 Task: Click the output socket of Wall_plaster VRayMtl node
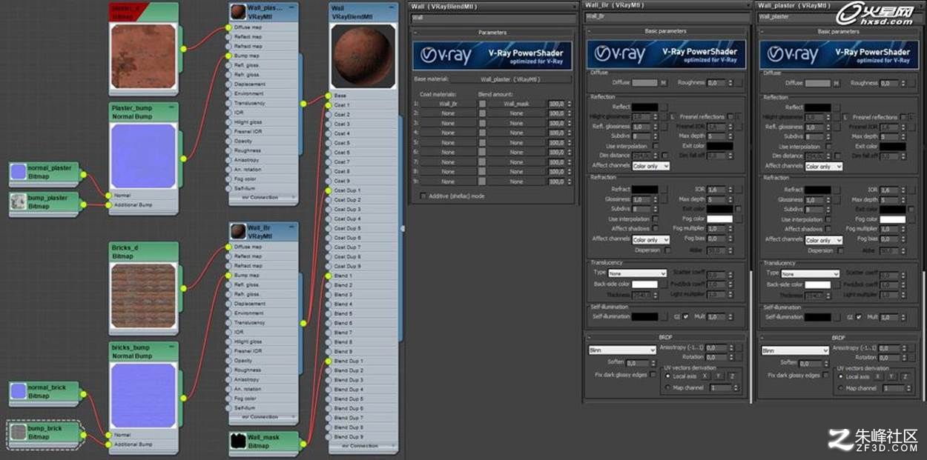[x=303, y=104]
